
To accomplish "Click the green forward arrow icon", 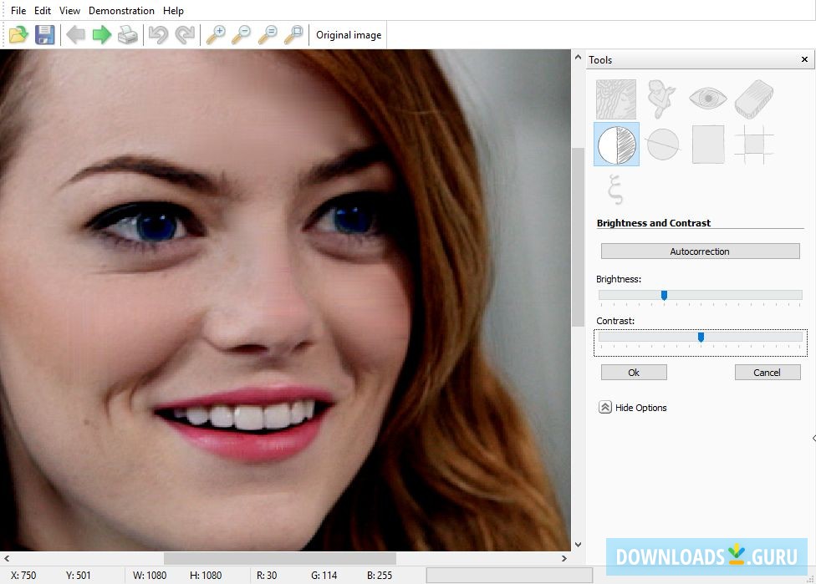I will (x=102, y=35).
